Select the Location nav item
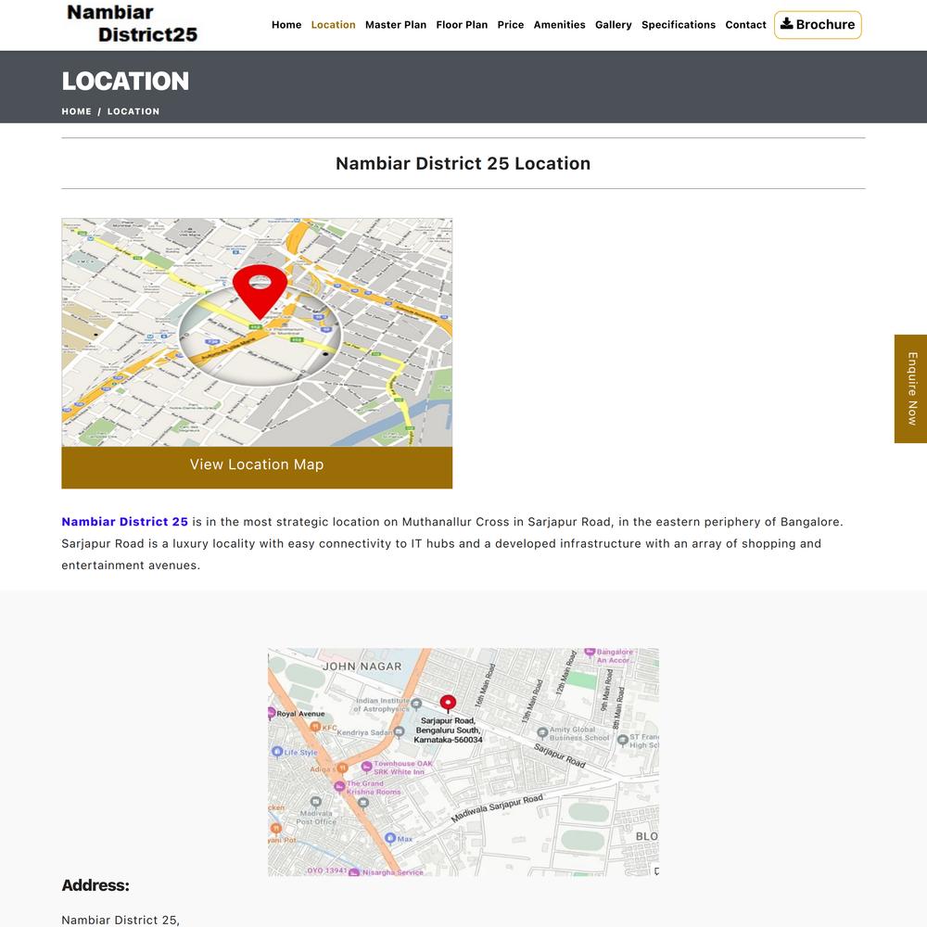The image size is (927, 927). tap(333, 25)
